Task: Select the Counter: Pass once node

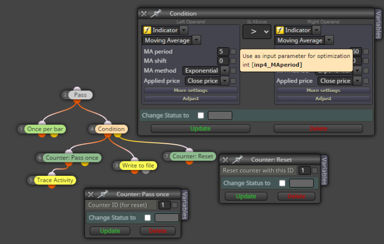Action: (x=72, y=158)
